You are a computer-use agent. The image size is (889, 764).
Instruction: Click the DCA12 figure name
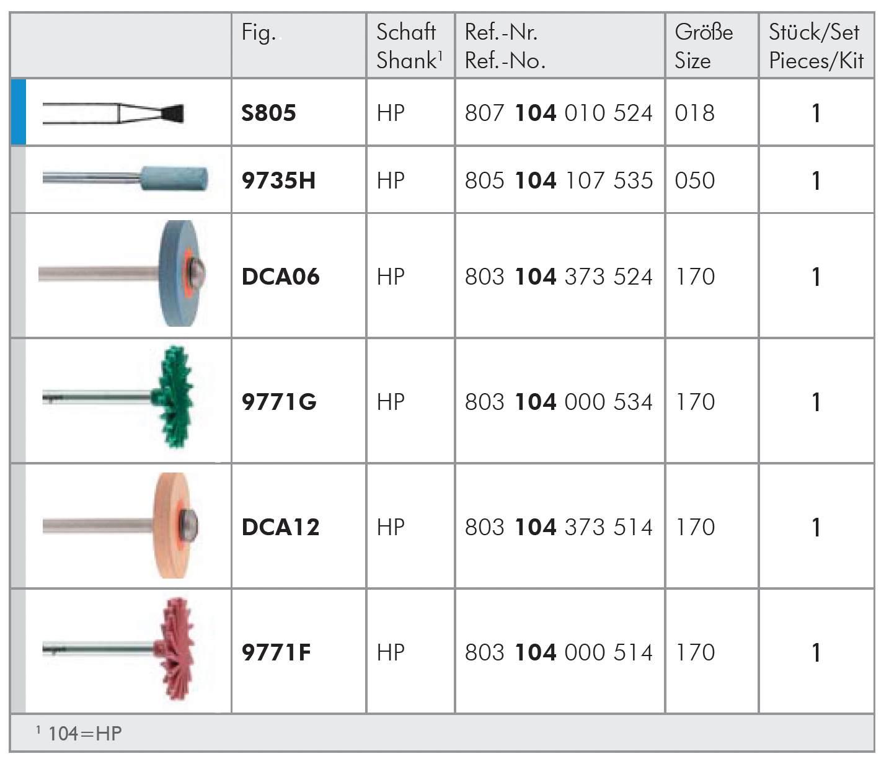(x=280, y=527)
